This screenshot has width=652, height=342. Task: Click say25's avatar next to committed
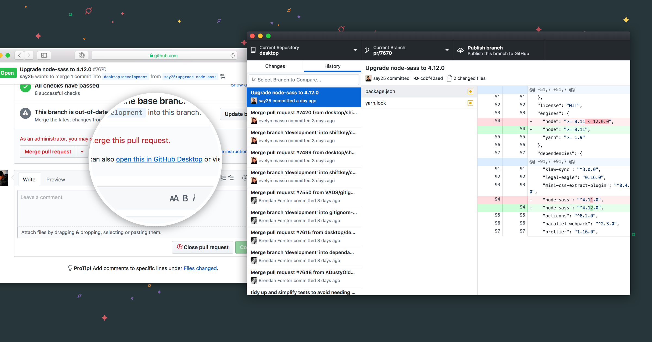click(x=368, y=78)
